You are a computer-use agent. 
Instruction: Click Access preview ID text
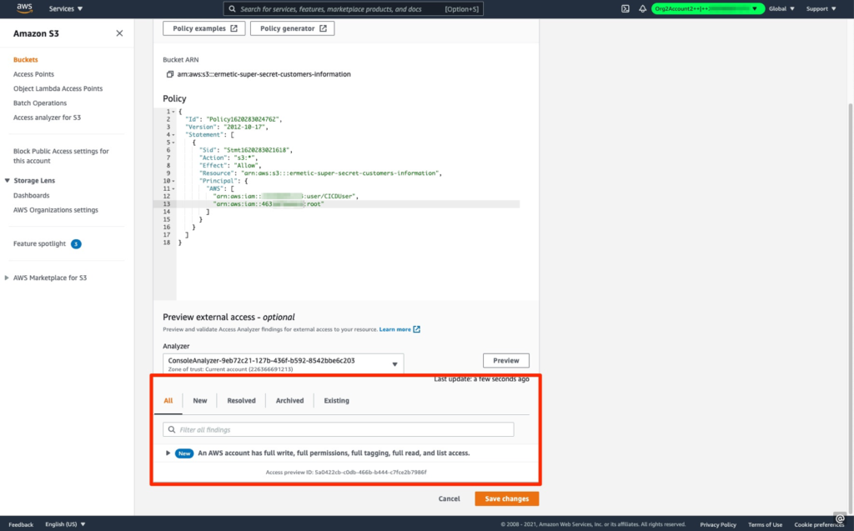[346, 472]
